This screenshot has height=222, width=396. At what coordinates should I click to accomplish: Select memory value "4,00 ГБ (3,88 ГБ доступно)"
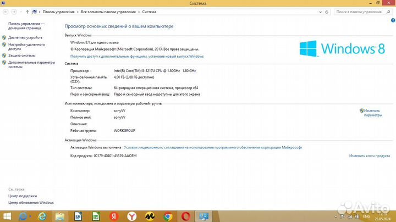pos(134,77)
